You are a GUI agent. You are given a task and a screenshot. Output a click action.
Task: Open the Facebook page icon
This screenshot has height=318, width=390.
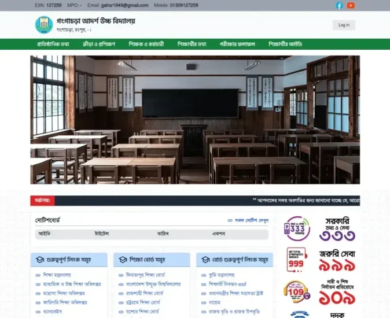[339, 5]
